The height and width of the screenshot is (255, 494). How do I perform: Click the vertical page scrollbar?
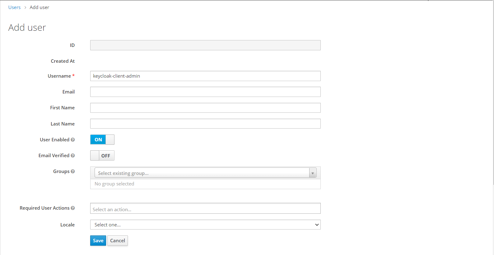point(493,93)
